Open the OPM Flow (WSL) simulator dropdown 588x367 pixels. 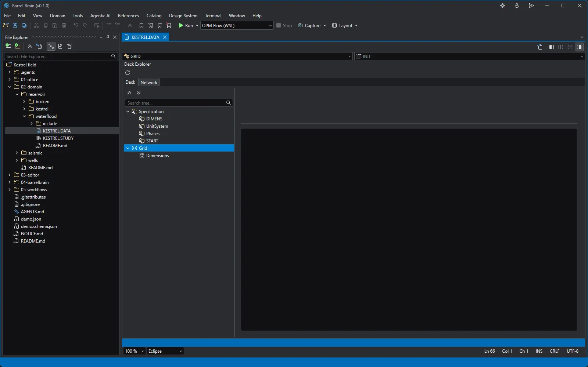point(237,25)
